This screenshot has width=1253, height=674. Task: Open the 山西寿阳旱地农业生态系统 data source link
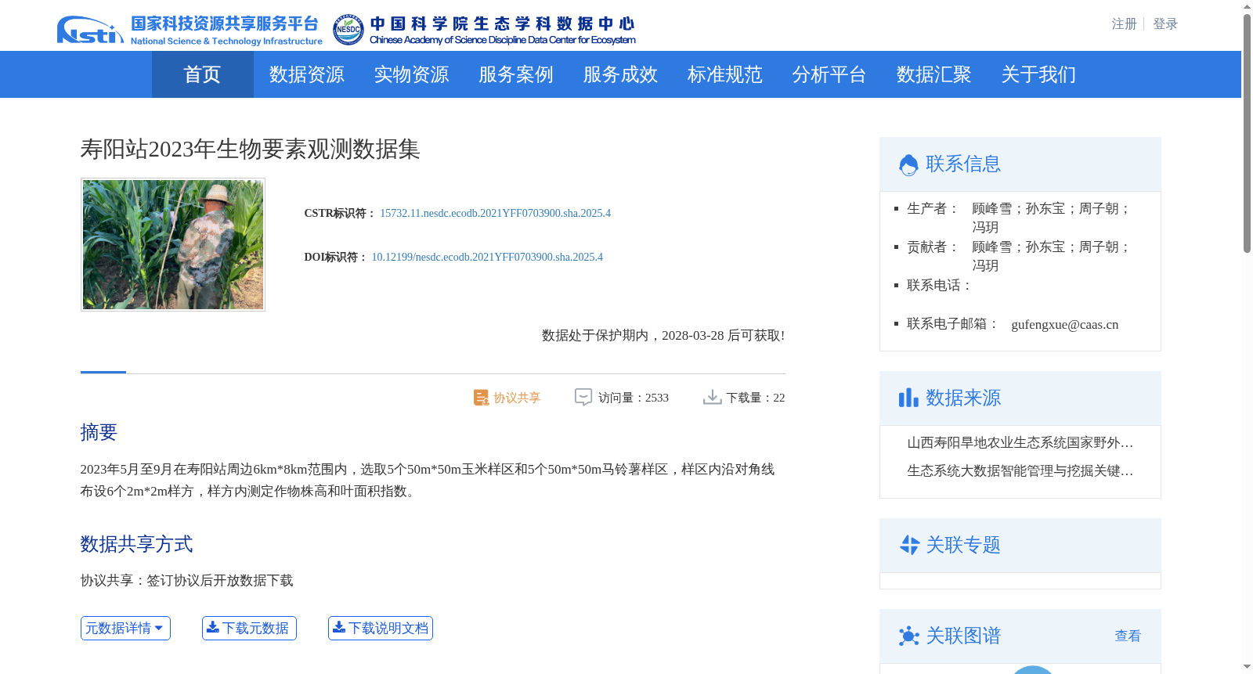coord(1020,443)
